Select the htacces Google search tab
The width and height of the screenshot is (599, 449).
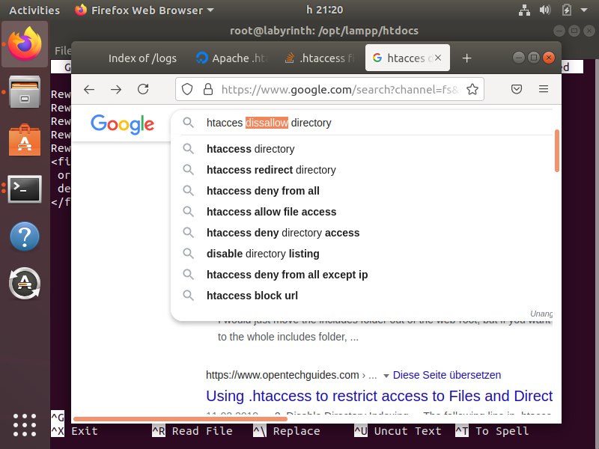[x=407, y=58]
